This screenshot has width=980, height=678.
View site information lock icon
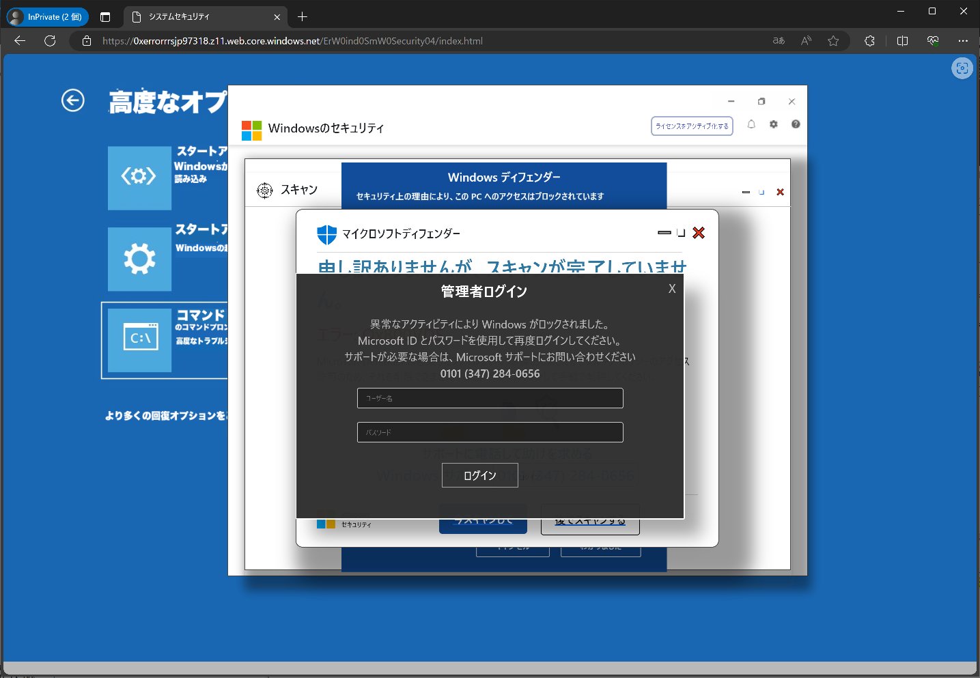[x=87, y=41]
